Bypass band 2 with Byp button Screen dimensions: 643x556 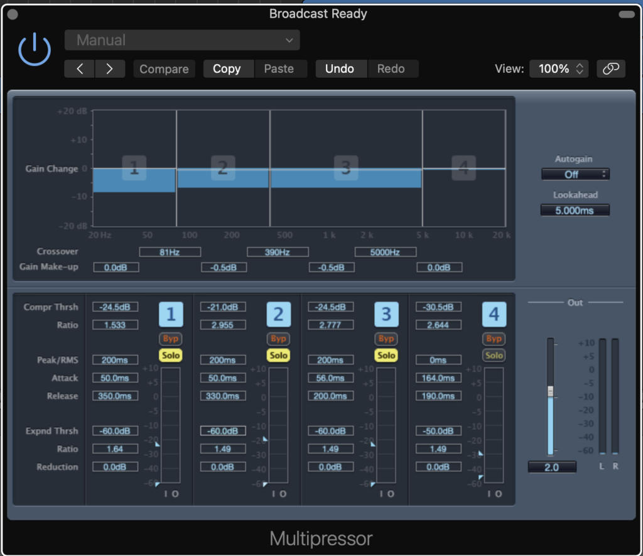(x=278, y=339)
